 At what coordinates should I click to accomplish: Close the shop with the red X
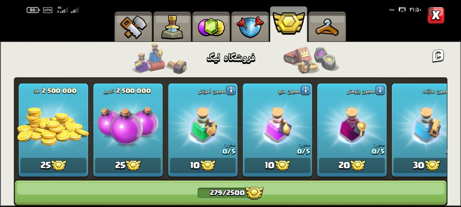tap(436, 15)
